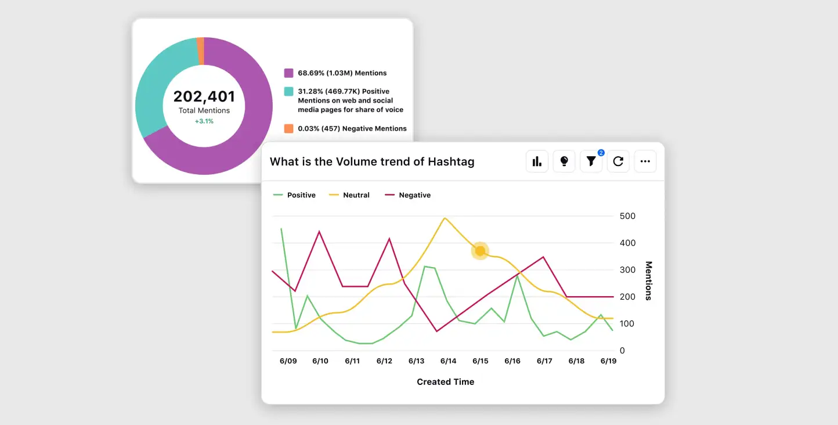Image resolution: width=838 pixels, height=425 pixels.
Task: Click the blue filter count badge
Action: tap(600, 153)
